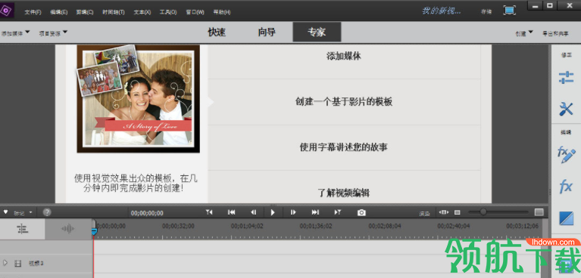
Task: Click the zoom-out small square icon
Action: pyautogui.click(x=458, y=212)
